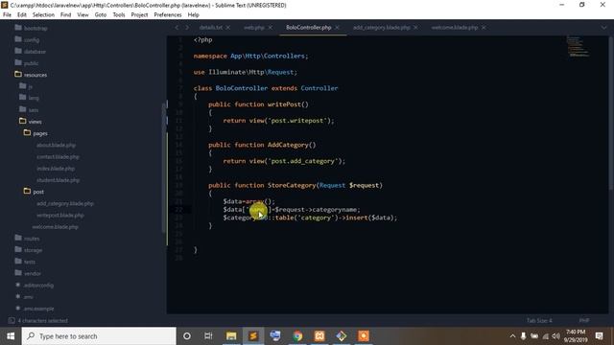This screenshot has height=345, width=614.
Task: Toggle the sidebar icon in the status bar
Action: [x=12, y=321]
